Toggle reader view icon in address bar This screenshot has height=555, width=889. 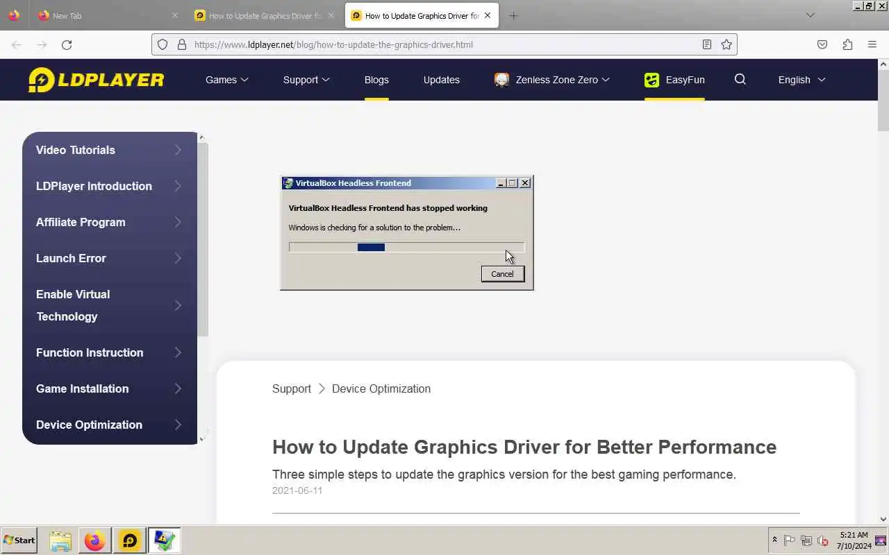pyautogui.click(x=707, y=44)
